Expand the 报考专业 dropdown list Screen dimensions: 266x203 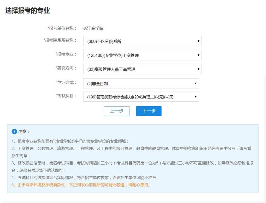[142, 55]
